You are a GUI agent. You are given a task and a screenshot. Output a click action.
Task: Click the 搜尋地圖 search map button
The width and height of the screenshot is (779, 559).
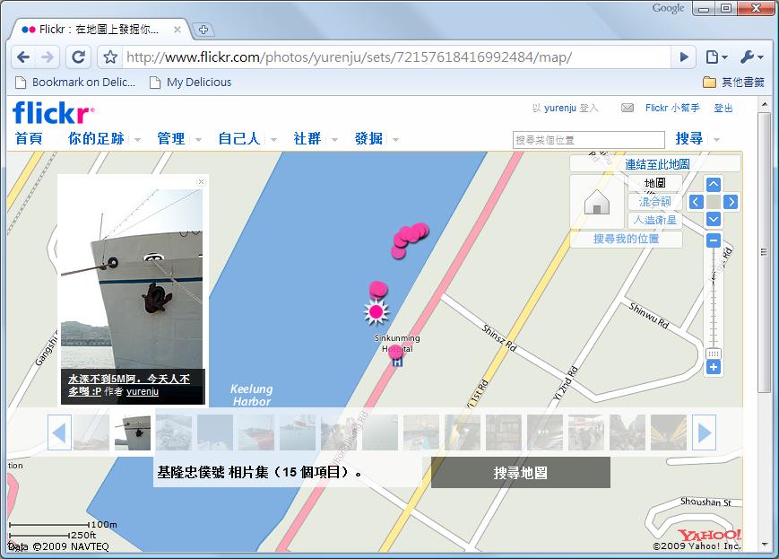click(x=520, y=472)
